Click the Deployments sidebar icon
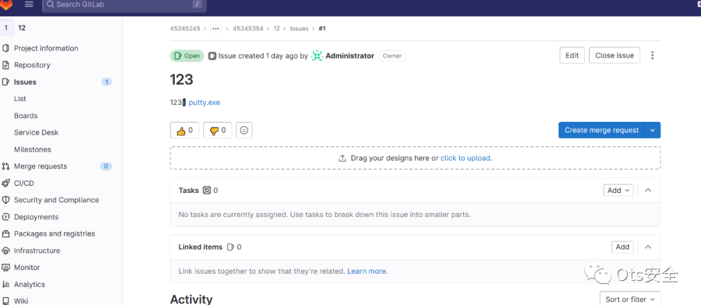Viewport: 701px width, 305px height. click(6, 217)
